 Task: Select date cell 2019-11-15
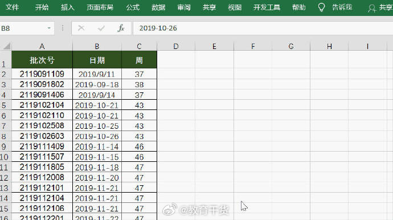coord(97,157)
